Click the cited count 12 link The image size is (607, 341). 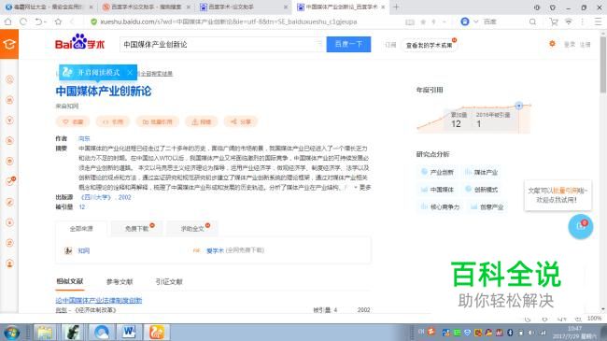[81, 206]
